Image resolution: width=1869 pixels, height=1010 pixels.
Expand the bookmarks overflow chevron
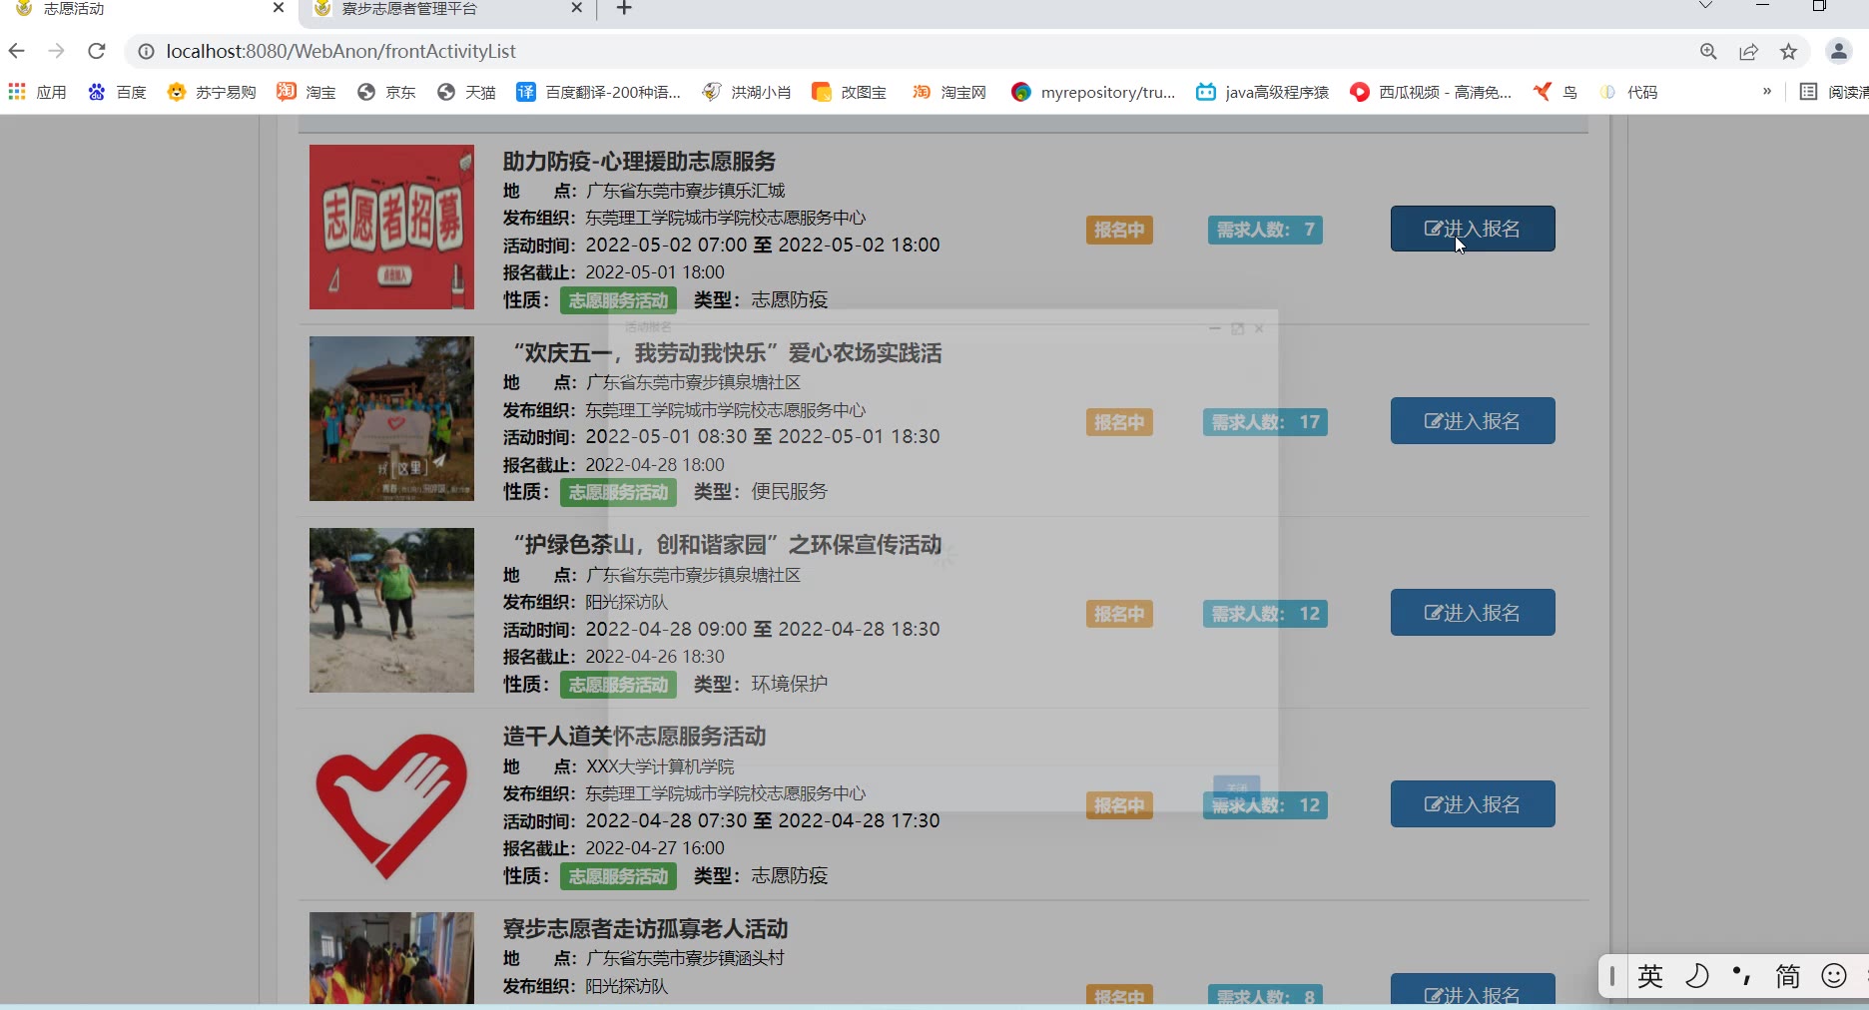tap(1767, 92)
